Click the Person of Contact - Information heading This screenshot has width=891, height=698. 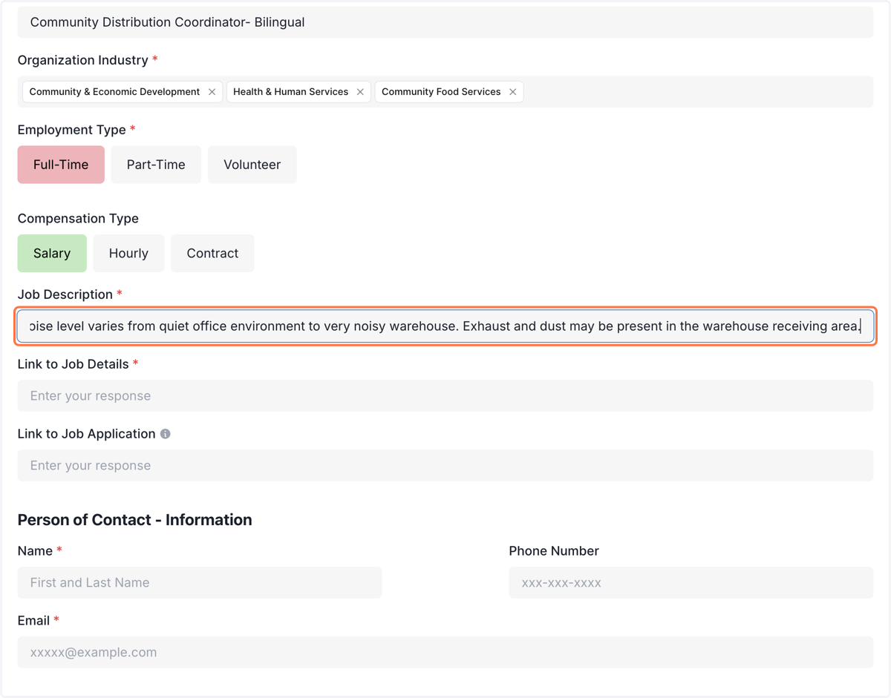tap(135, 520)
